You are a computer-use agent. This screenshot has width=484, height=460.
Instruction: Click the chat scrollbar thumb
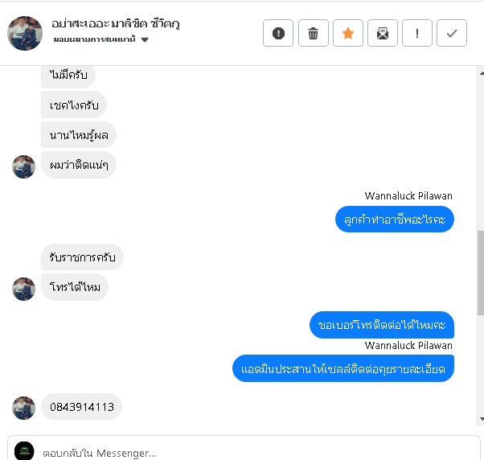click(x=481, y=273)
